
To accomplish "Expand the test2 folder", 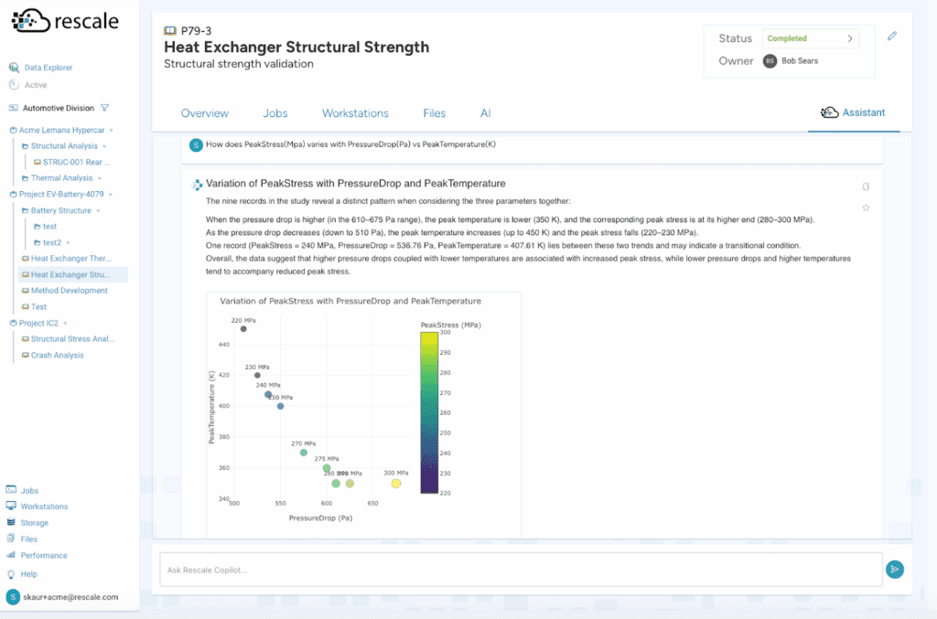I will tap(70, 242).
